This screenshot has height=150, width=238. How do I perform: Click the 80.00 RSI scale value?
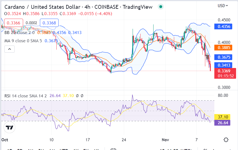[x=223, y=95]
